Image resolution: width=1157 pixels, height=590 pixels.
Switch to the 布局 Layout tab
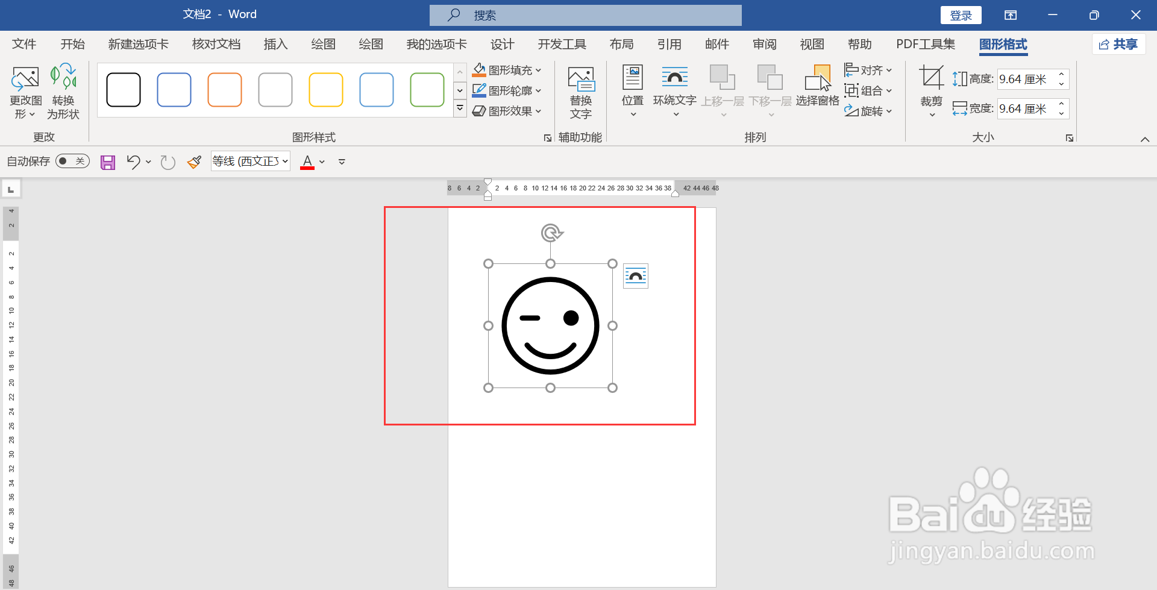pos(622,44)
